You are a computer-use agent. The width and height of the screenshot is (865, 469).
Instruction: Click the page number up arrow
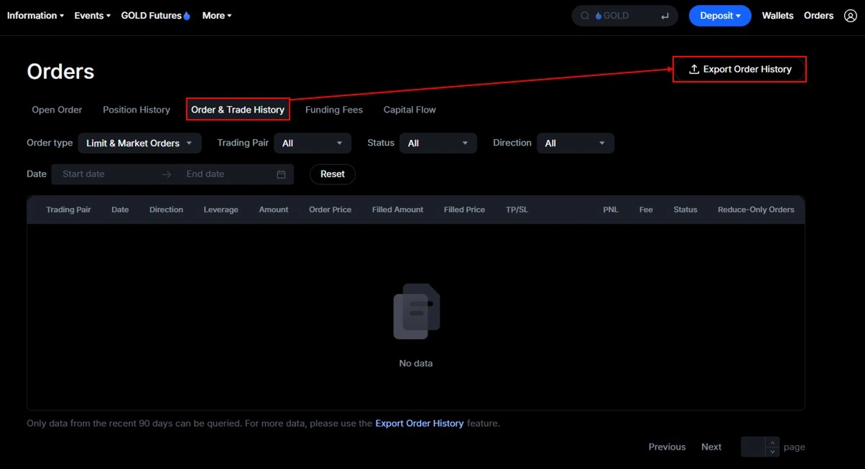coord(772,442)
